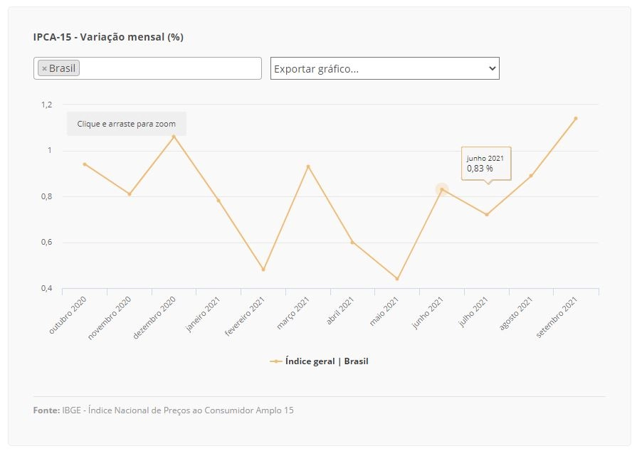
Task: Click the highlighted junho 2021 data point
Action: pos(442,189)
